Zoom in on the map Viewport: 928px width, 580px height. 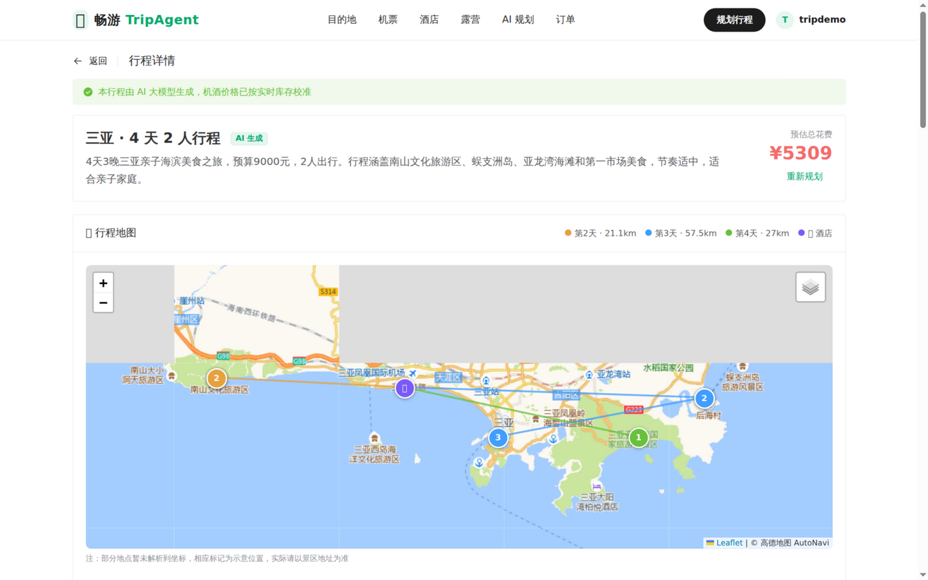[x=103, y=283]
